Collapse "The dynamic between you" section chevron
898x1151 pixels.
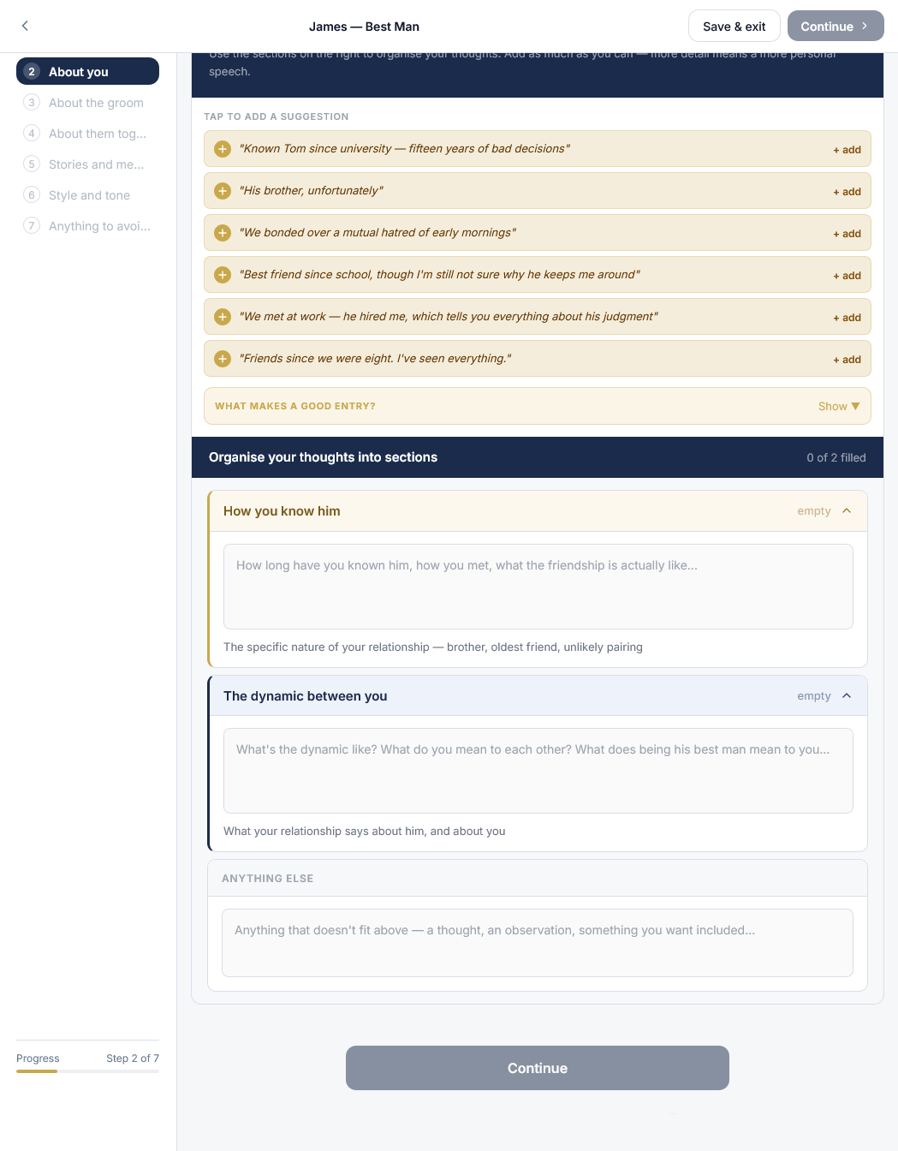(847, 696)
